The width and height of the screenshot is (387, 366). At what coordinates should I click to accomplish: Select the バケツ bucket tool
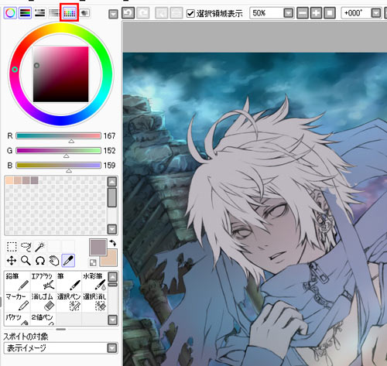18,319
